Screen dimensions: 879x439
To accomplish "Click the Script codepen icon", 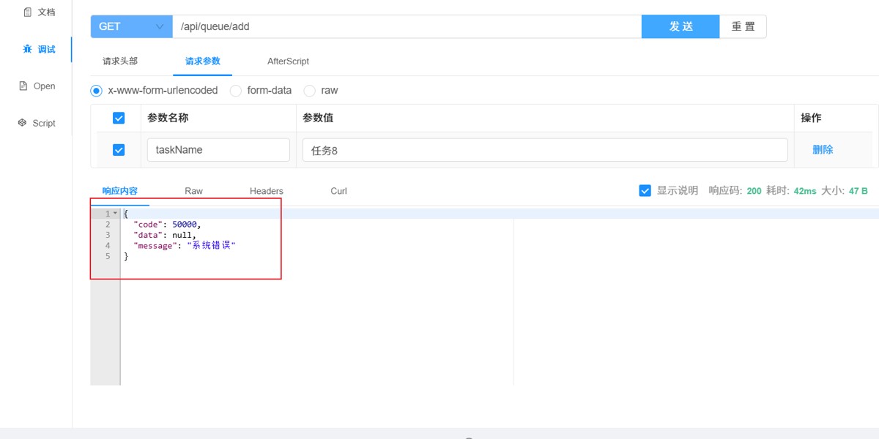I will point(22,123).
